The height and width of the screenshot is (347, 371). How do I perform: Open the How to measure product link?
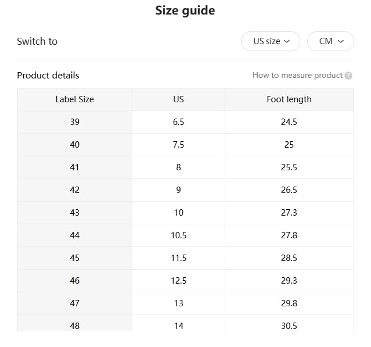coord(297,76)
